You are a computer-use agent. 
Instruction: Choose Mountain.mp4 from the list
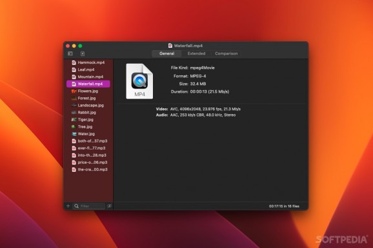(88, 77)
